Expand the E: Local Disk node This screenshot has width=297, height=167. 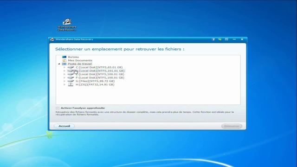click(65, 74)
